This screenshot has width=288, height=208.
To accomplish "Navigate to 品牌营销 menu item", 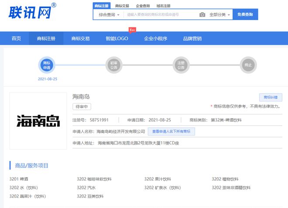I will pos(192,38).
